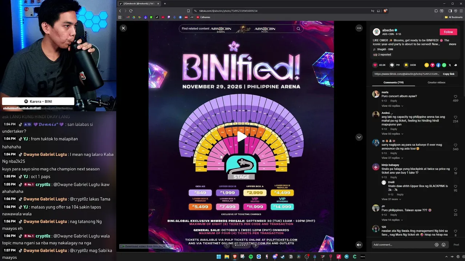The width and height of the screenshot is (465, 261).
Task: Play the slideshow in the center
Action: click(x=241, y=137)
